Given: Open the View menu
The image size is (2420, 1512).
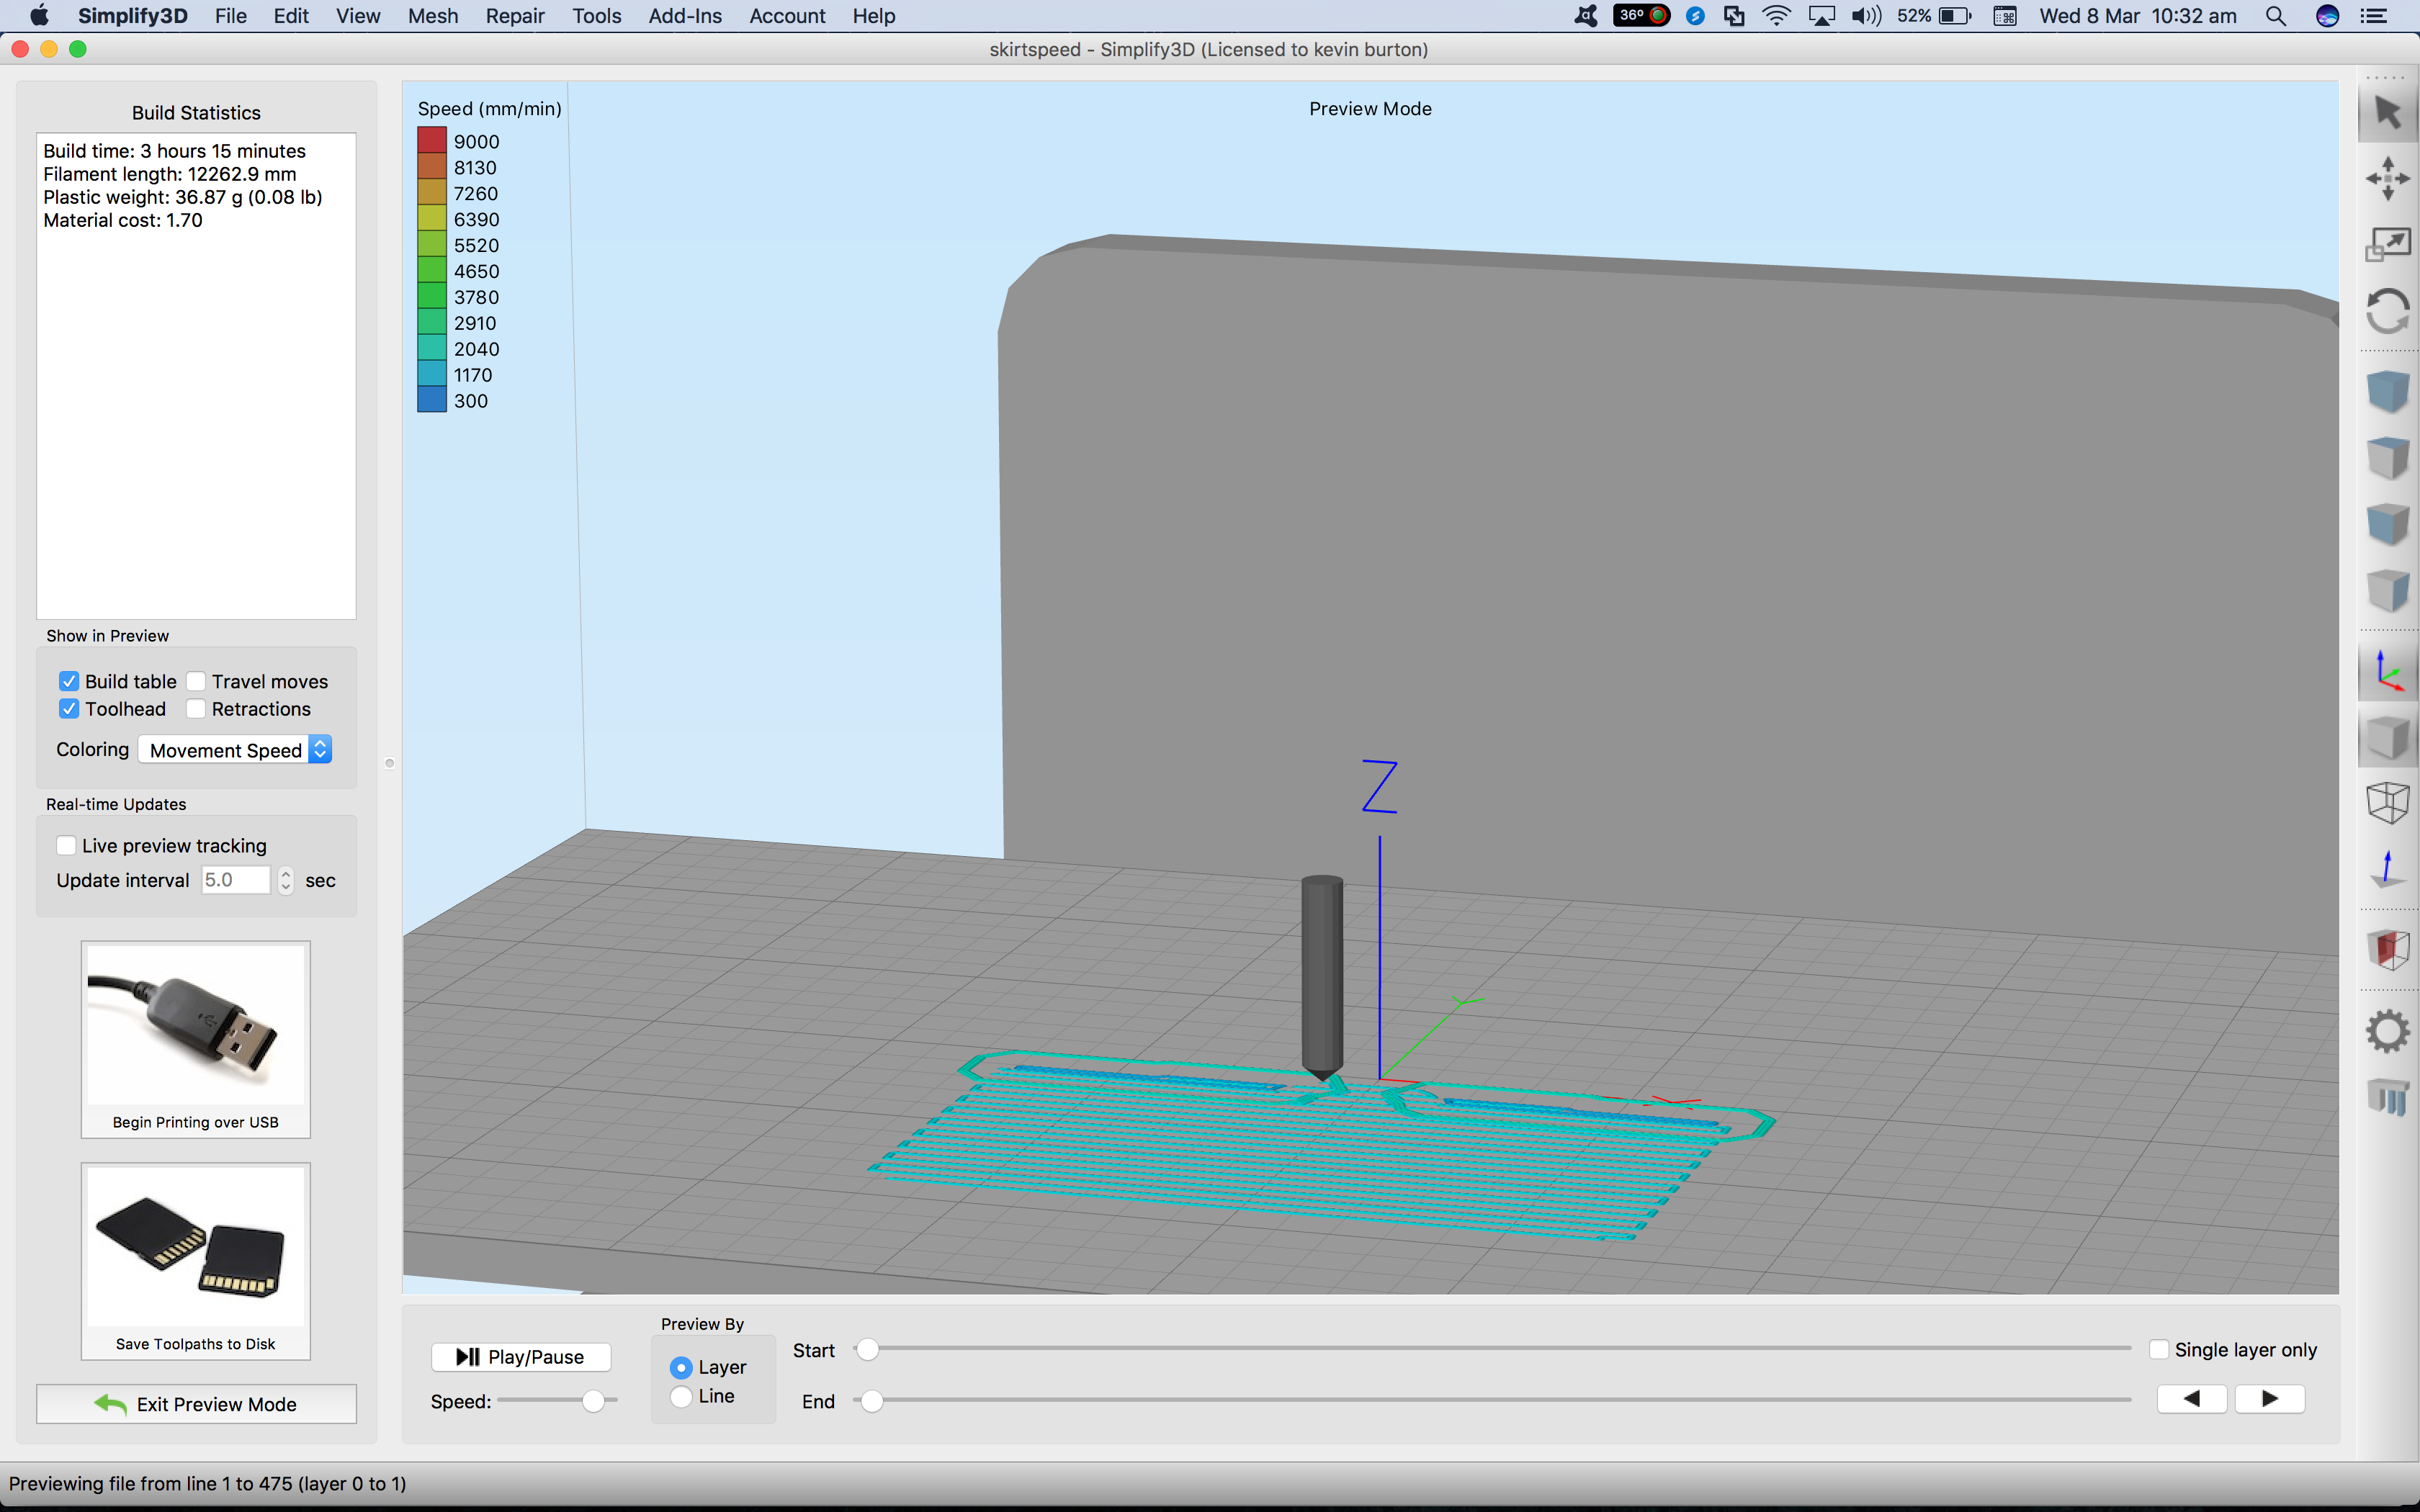Looking at the screenshot, I should coord(358,16).
